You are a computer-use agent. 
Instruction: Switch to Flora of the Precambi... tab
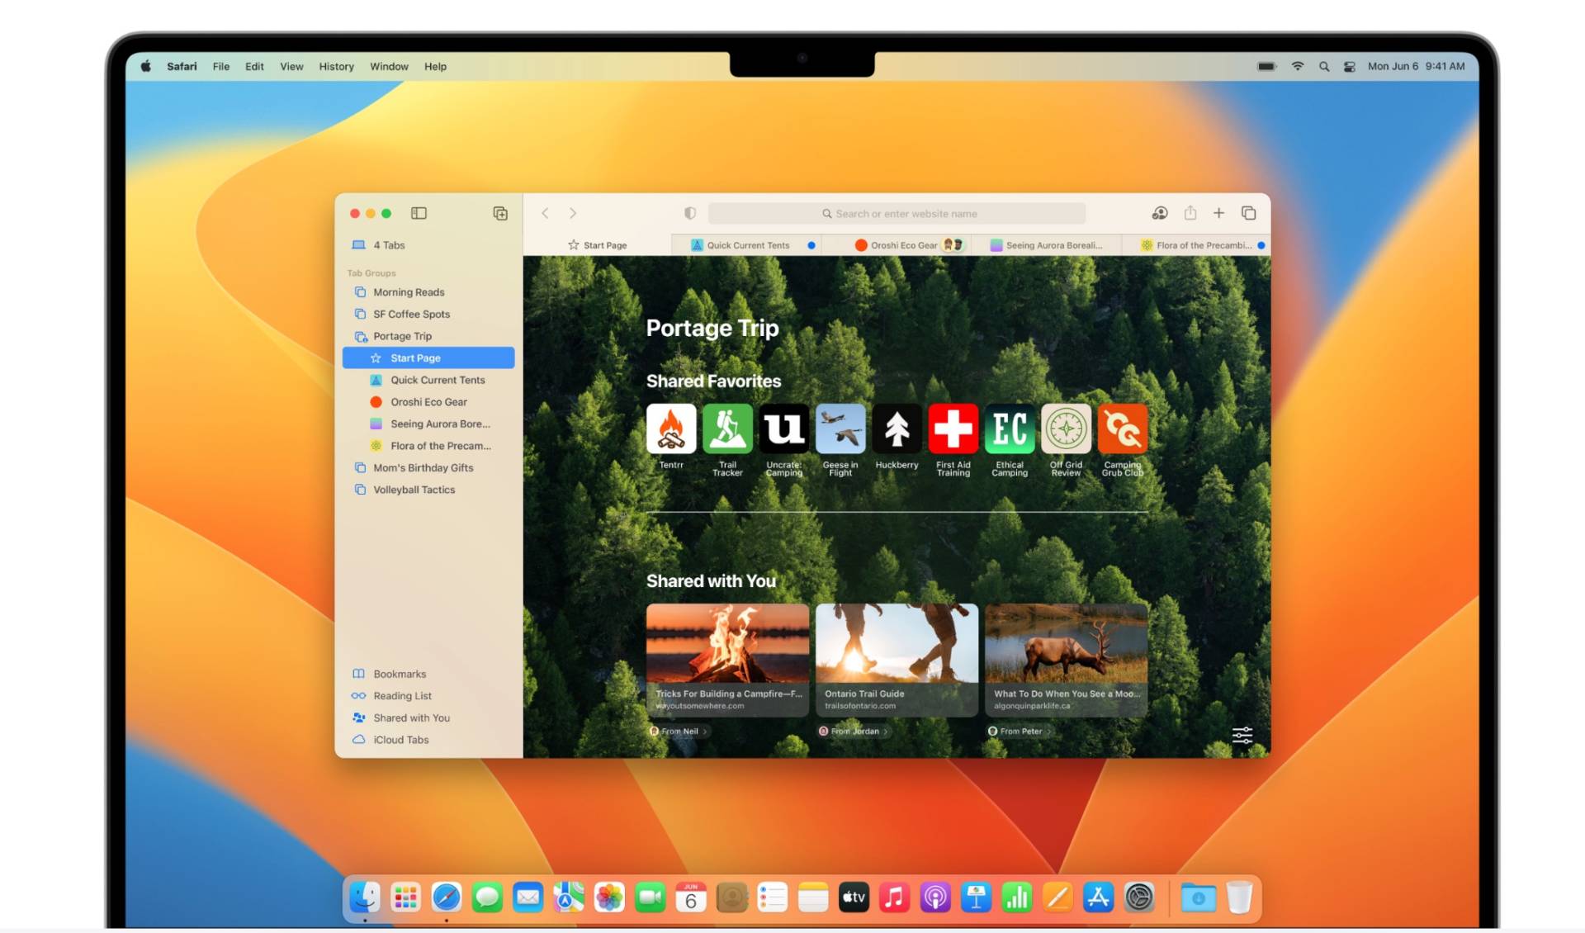coord(1196,245)
